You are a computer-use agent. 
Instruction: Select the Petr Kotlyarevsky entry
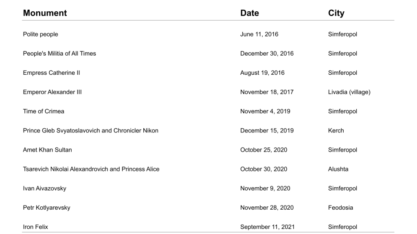(46, 208)
